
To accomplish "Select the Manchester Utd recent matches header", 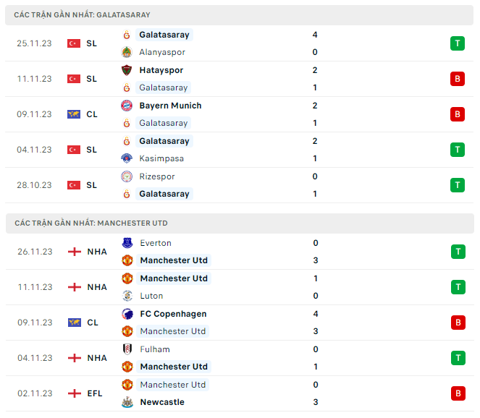I will click(x=90, y=223).
